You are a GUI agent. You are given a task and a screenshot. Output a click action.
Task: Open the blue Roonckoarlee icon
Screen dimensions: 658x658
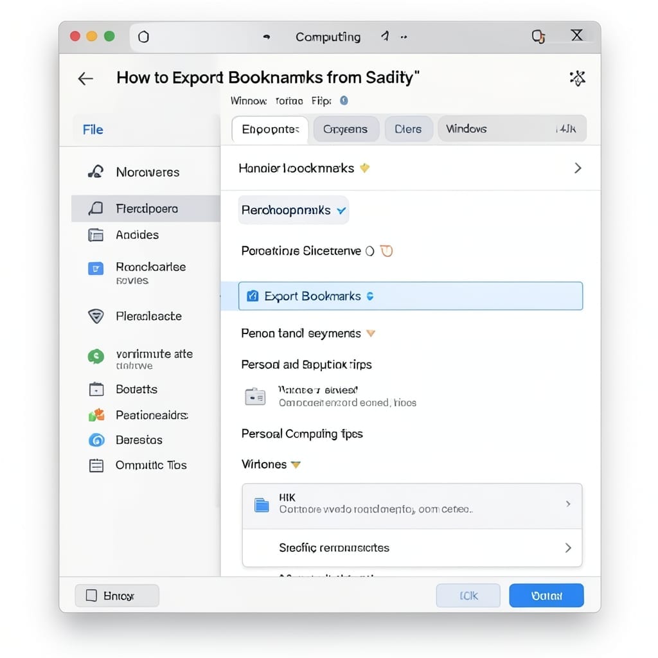(96, 268)
